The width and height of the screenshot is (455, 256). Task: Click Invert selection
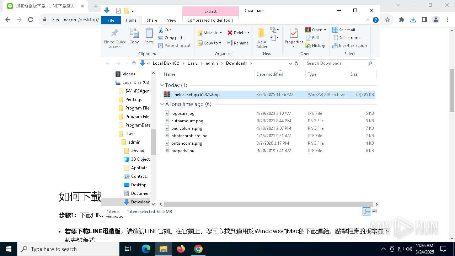pos(349,46)
